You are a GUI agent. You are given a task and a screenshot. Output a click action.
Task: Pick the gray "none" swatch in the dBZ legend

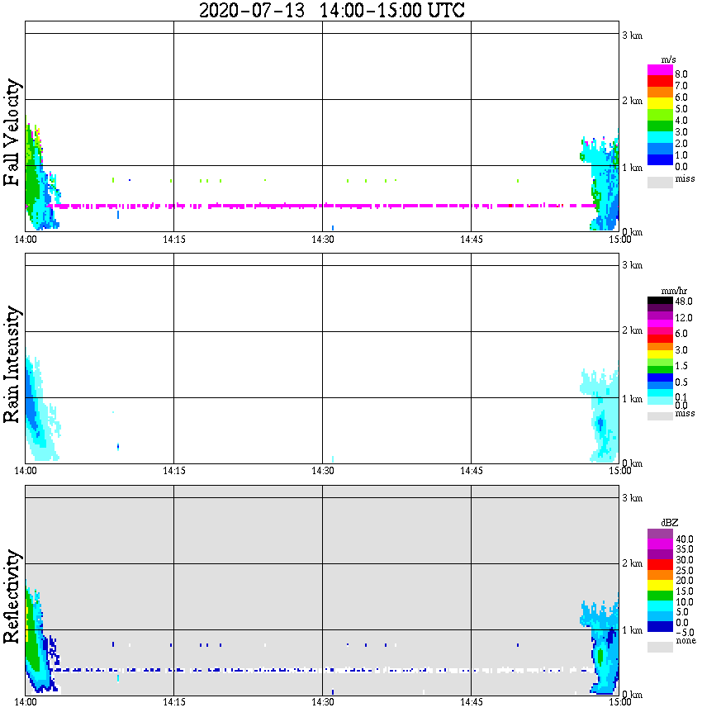click(660, 647)
